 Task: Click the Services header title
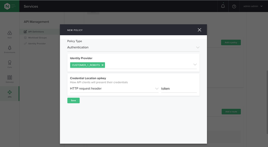tap(31, 6)
